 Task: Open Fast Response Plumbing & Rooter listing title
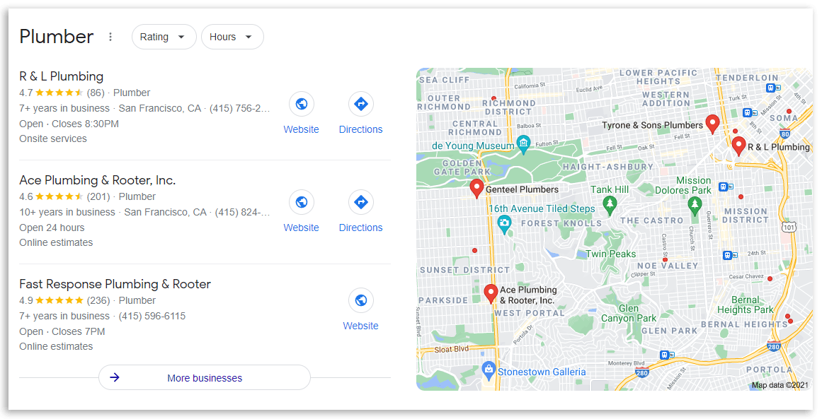(115, 284)
